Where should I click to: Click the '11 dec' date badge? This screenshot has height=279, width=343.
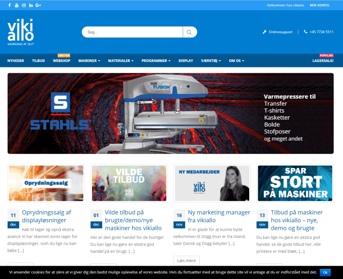(x=13, y=219)
